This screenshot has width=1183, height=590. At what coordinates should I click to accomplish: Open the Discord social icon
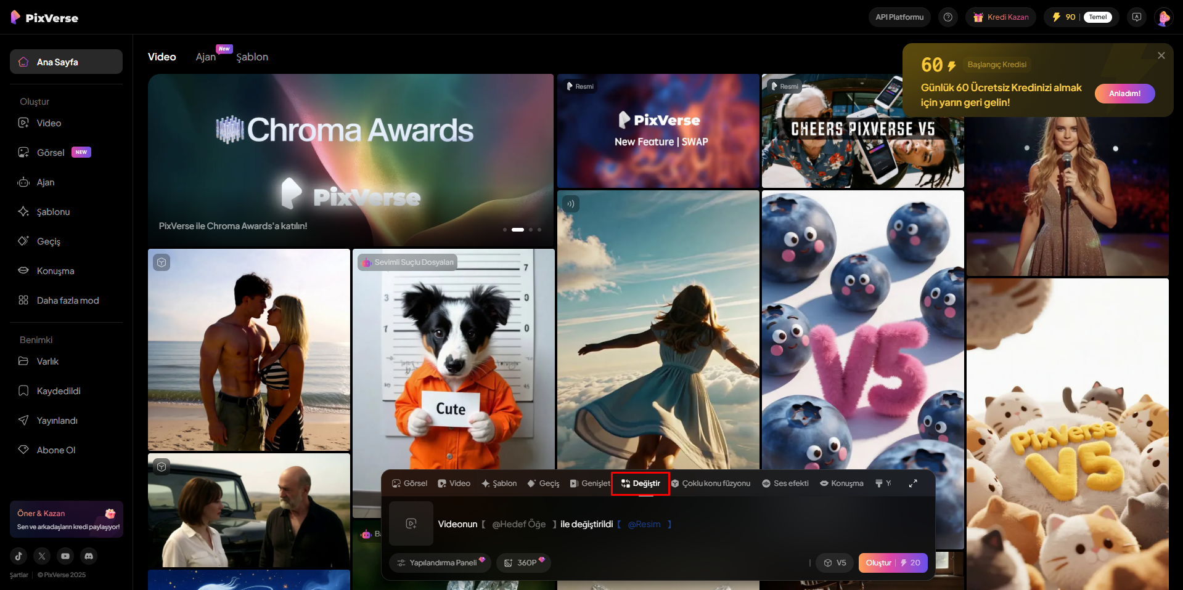click(89, 556)
